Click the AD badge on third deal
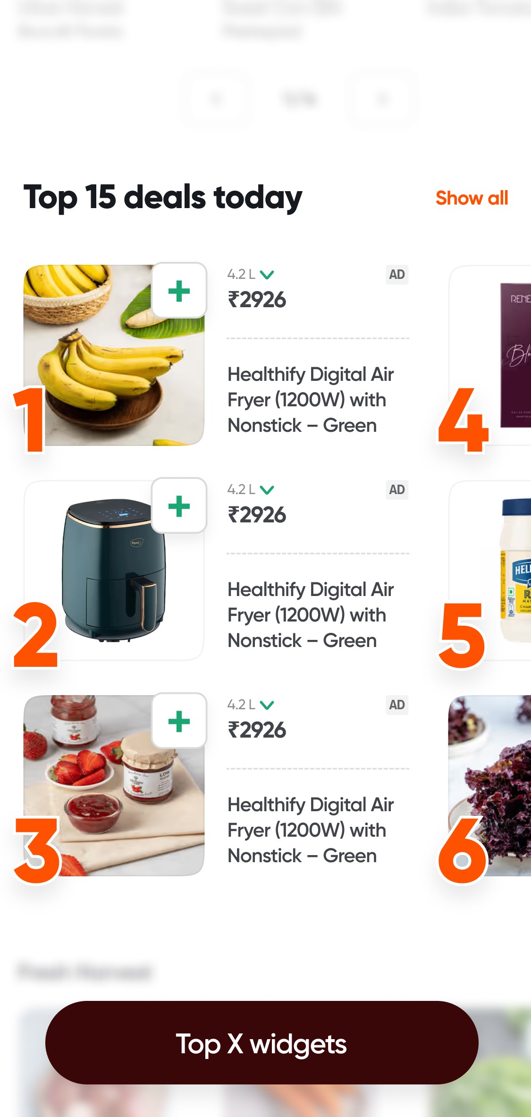Screen dimensions: 531x1117 [x=397, y=705]
